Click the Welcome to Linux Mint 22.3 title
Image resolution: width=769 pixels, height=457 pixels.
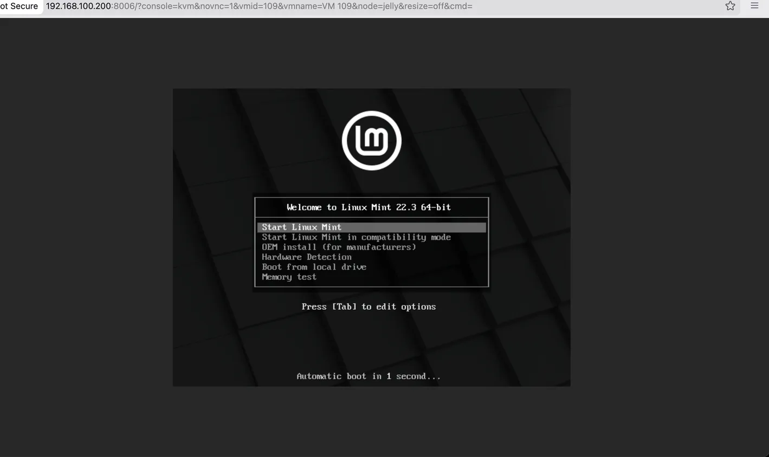[369, 207]
